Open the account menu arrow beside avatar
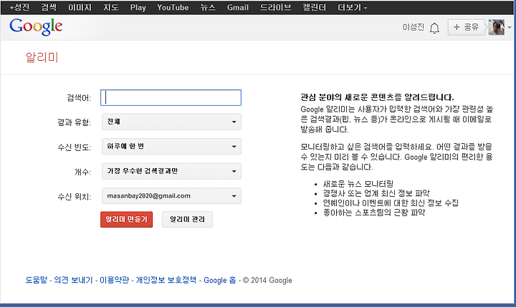Viewport: 516px width, 307px height. (510, 28)
